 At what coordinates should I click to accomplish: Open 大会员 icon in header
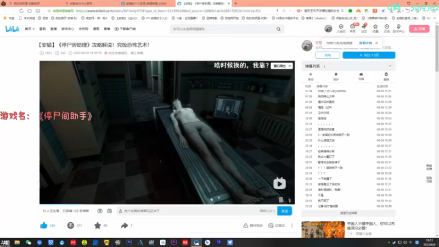point(341,29)
